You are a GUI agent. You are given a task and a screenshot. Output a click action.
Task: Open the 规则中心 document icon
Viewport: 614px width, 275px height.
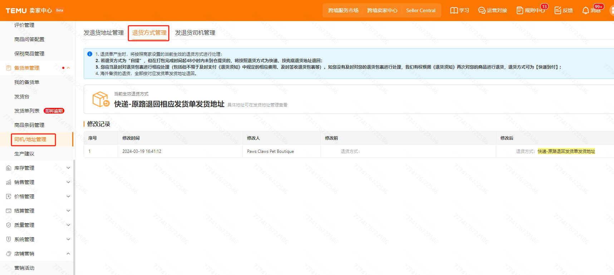pos(520,10)
